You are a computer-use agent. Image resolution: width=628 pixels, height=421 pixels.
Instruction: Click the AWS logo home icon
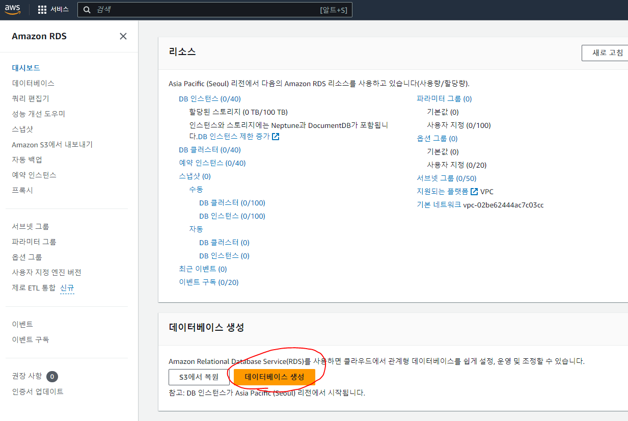[13, 9]
